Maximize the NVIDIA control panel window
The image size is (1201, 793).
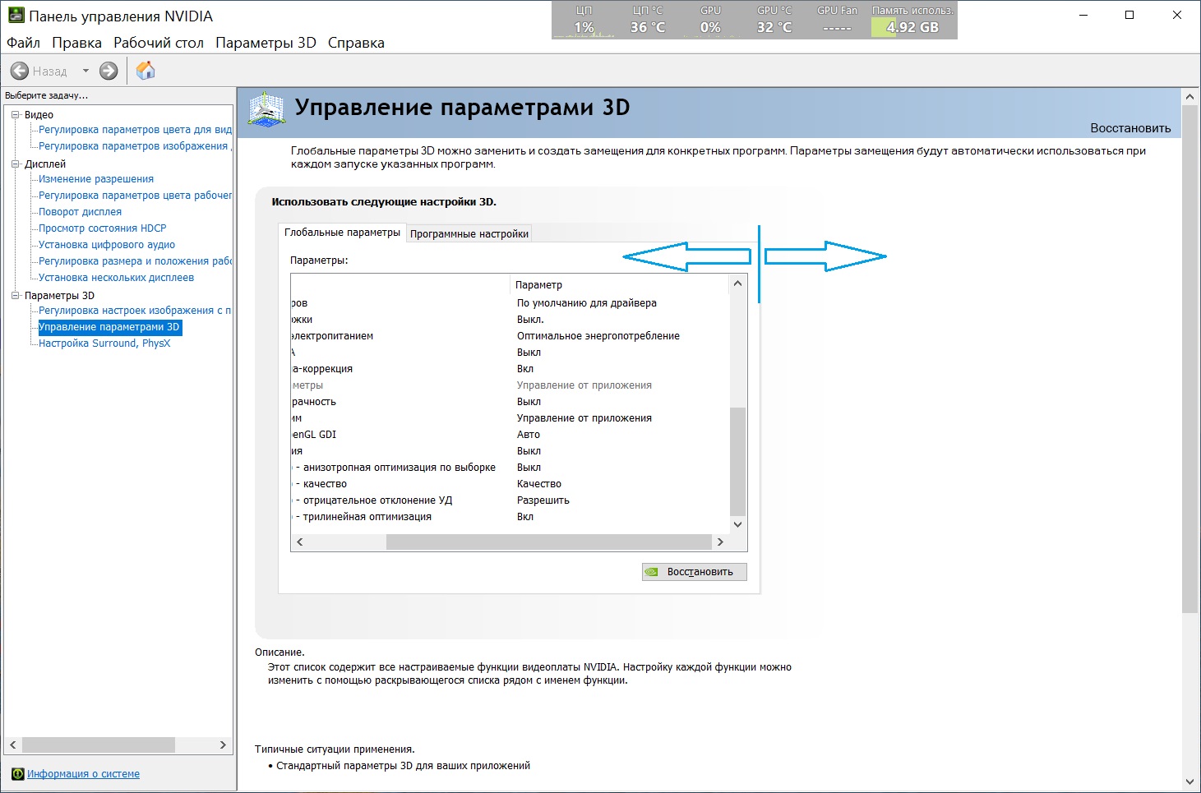click(1129, 16)
